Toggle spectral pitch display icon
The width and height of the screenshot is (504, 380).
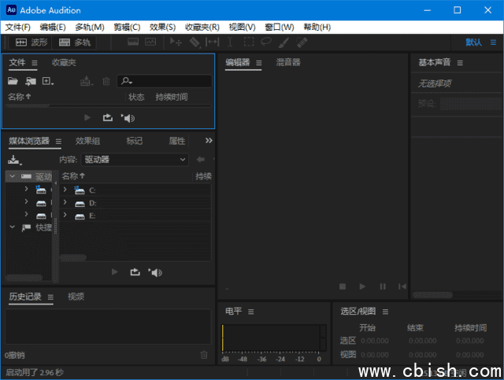150,42
